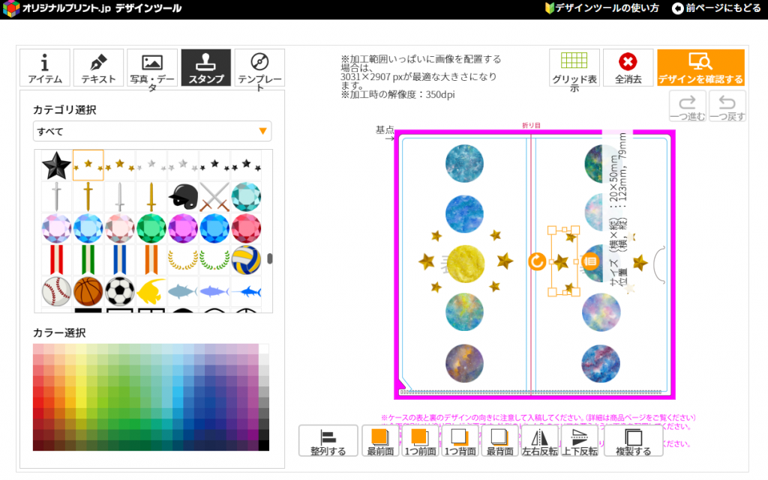Open the アイテム tab
The width and height of the screenshot is (768, 480).
(x=45, y=67)
